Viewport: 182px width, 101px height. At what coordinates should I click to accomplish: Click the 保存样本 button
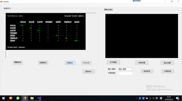(x=147, y=71)
